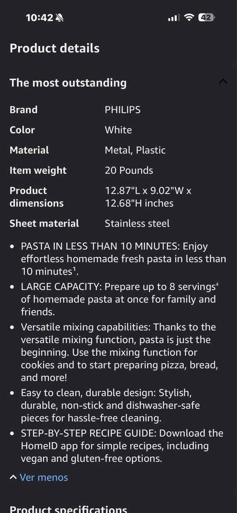Tap the 'Product specifications' heading
The height and width of the screenshot is (513, 237).
pos(68,509)
